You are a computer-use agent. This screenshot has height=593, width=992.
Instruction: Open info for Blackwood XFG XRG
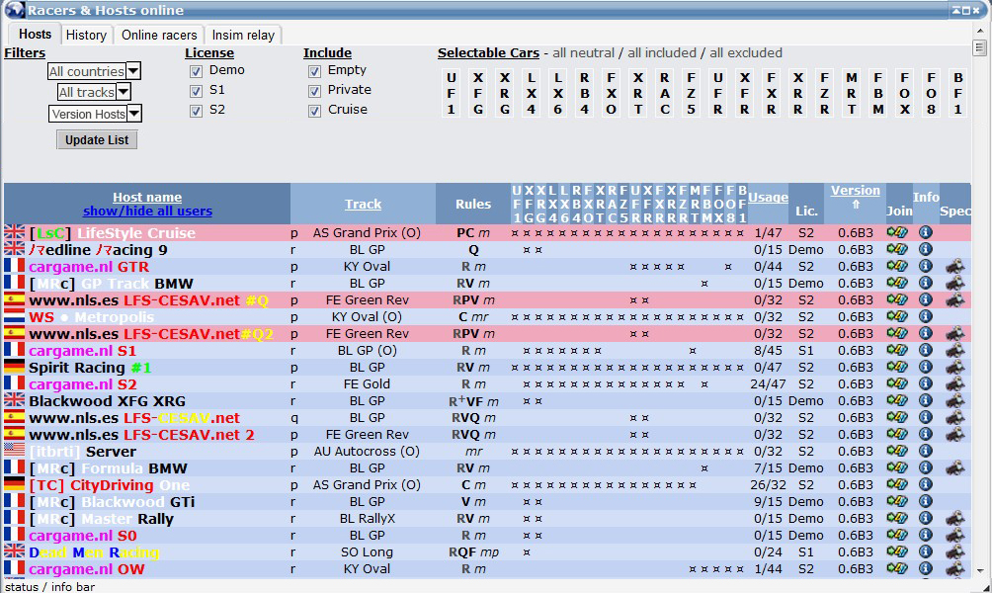[x=926, y=400]
